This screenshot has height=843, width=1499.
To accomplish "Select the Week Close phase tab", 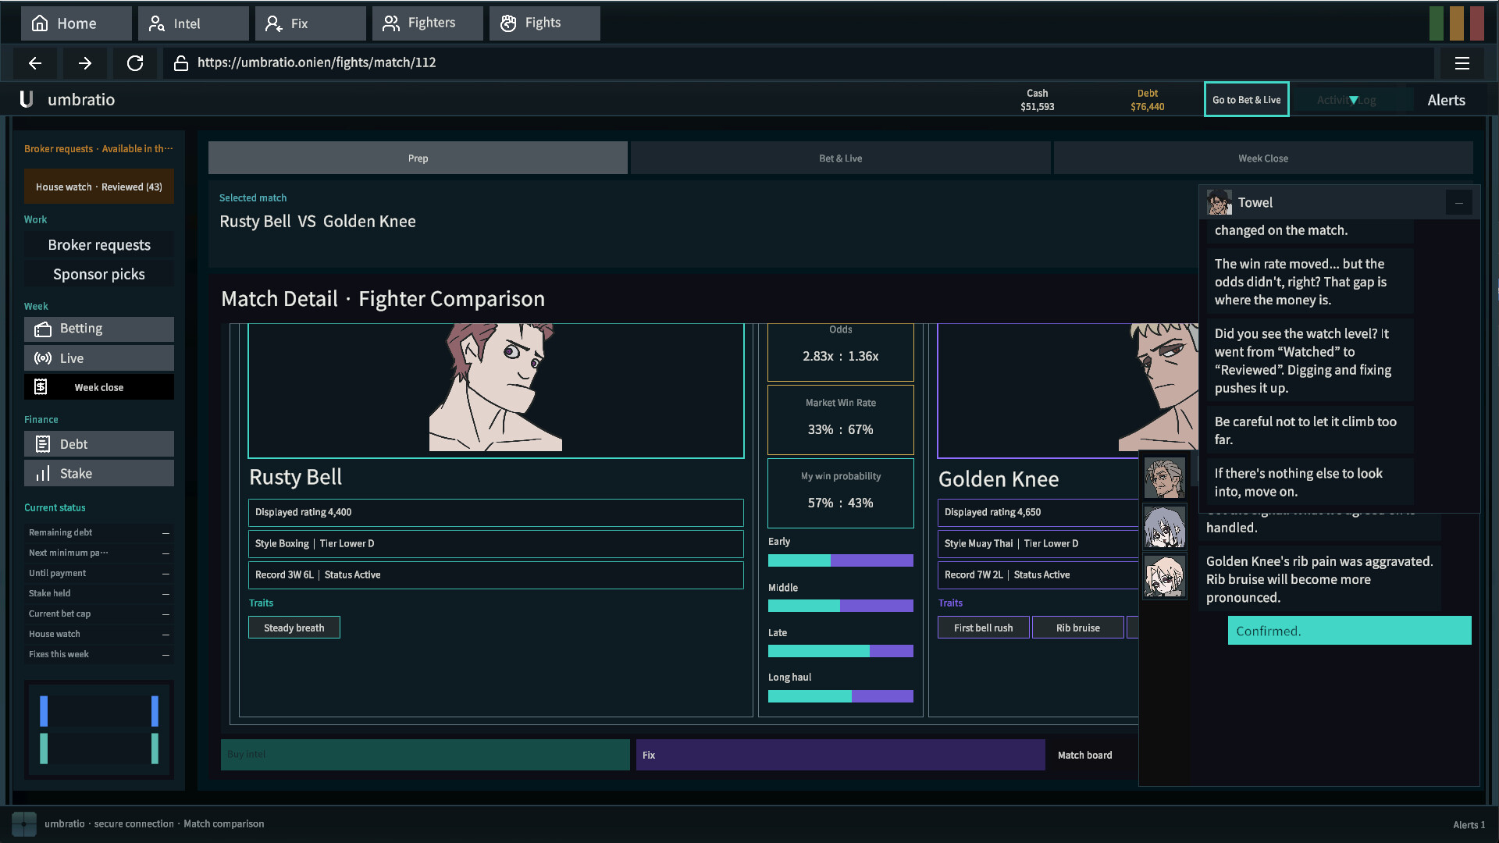I will pyautogui.click(x=1262, y=158).
